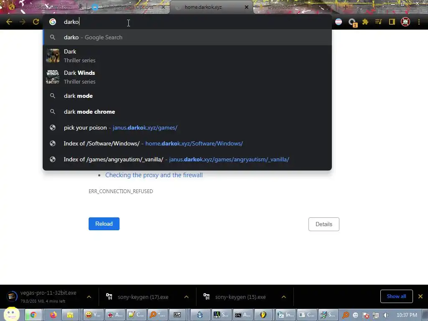The height and width of the screenshot is (321, 428).
Task: Open the 7z taskbar button
Action: [177, 315]
